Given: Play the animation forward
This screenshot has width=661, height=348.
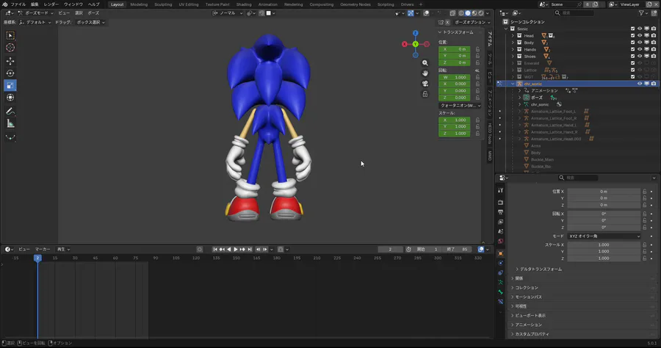Looking at the screenshot, I should tap(235, 250).
